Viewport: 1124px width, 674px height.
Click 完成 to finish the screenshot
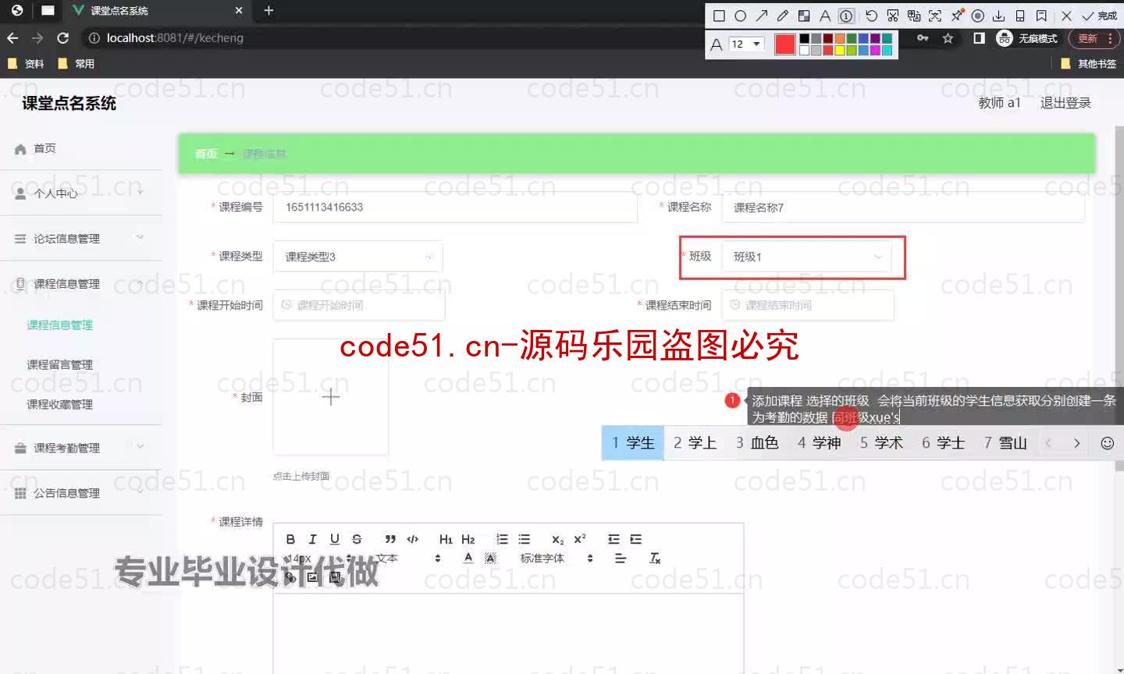[x=1099, y=16]
